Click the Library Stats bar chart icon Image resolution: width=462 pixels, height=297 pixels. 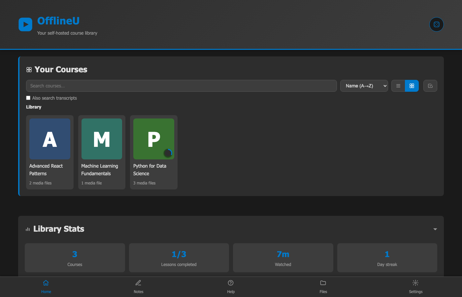[28, 229]
